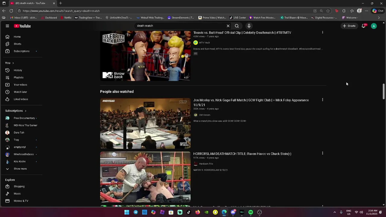Image resolution: width=386 pixels, height=217 pixels.
Task: Open the CM Venom channel
Action: pyautogui.click(x=204, y=115)
